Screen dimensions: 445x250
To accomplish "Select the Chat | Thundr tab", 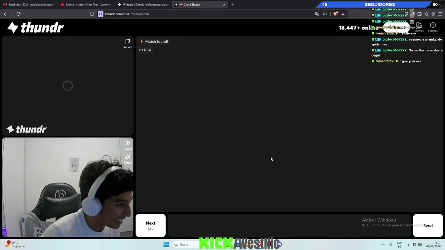I will click(x=200, y=5).
